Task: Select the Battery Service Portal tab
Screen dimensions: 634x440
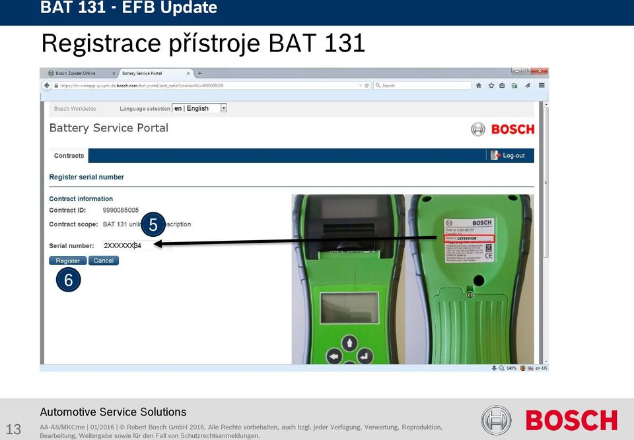Action: (154, 73)
